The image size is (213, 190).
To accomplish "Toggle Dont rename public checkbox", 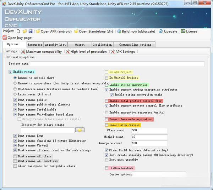I will (15, 100).
